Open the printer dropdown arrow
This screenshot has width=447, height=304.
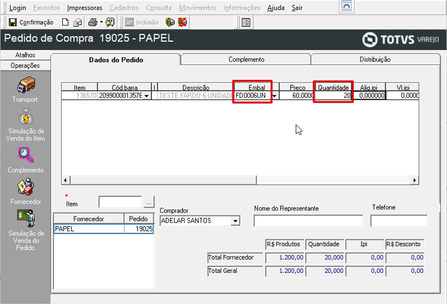(x=101, y=22)
